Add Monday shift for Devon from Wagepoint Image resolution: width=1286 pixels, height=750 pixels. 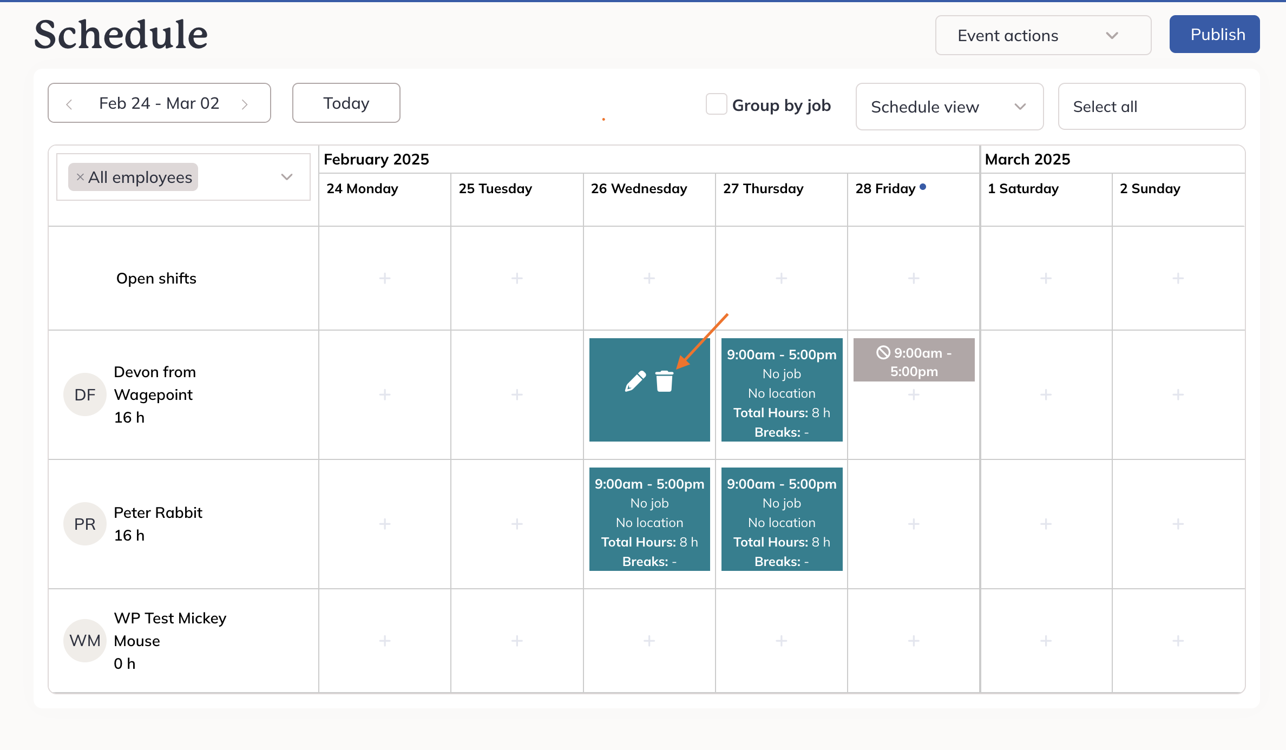pyautogui.click(x=385, y=394)
